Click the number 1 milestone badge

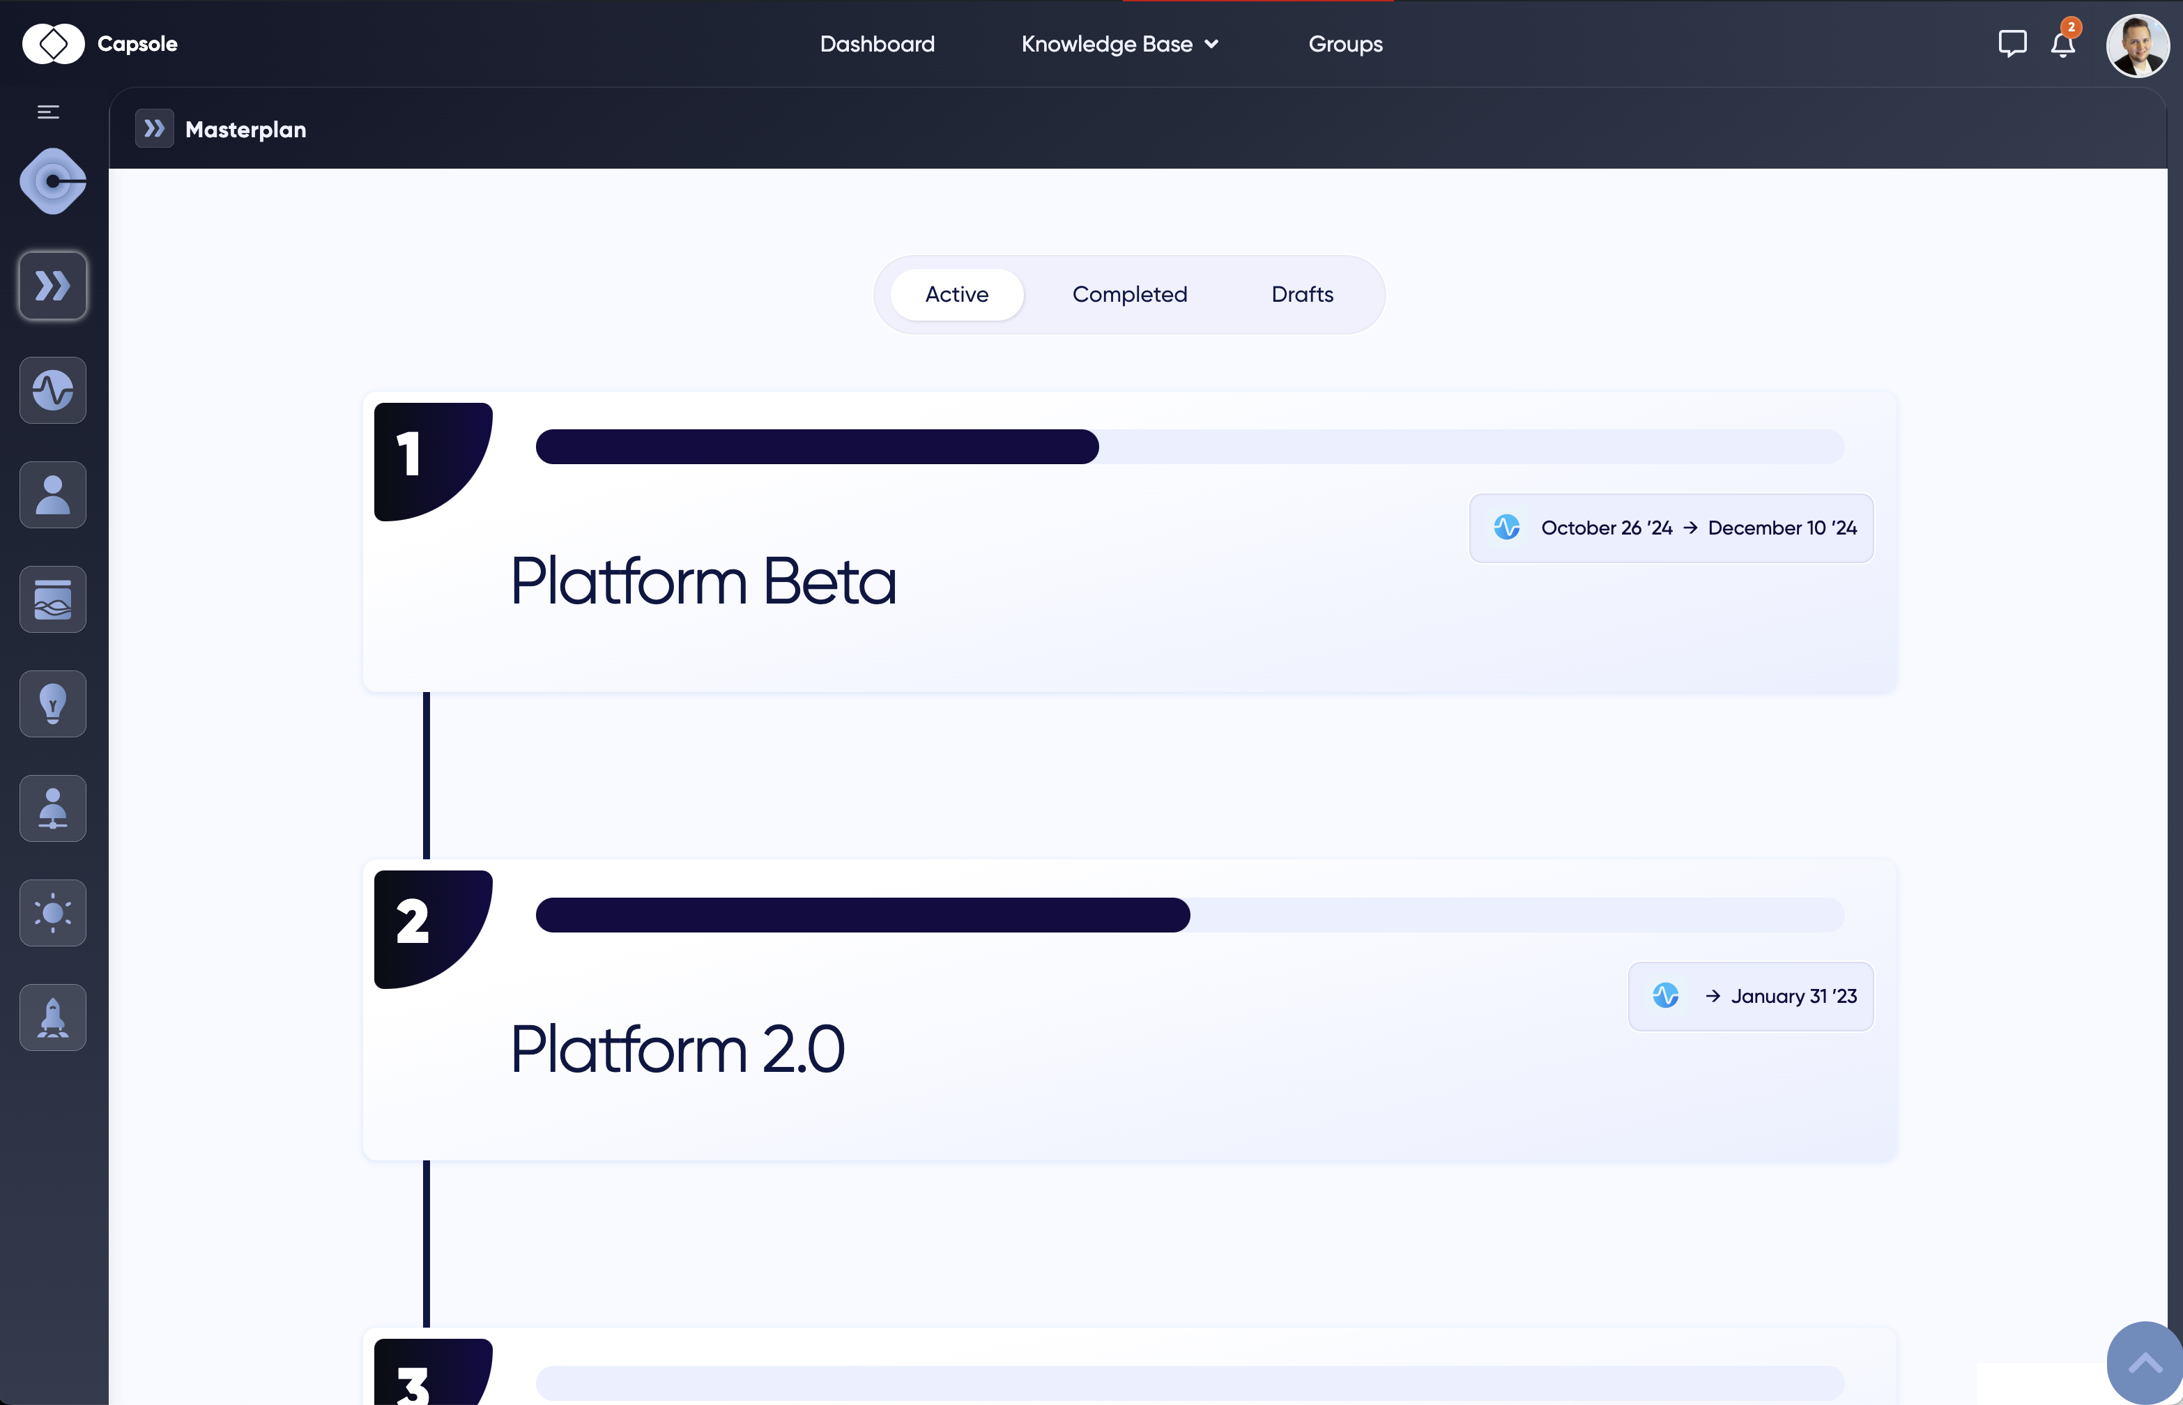click(434, 461)
